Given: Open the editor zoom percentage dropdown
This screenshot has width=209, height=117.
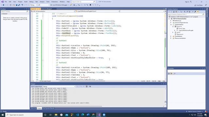Looking at the screenshot, I should (x=34, y=81).
